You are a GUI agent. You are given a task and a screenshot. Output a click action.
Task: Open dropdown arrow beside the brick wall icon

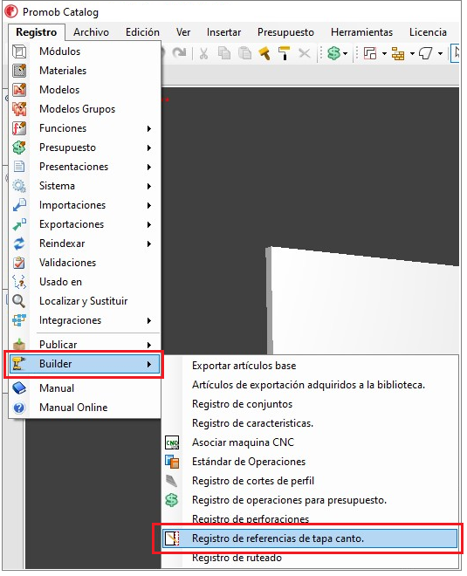[412, 54]
